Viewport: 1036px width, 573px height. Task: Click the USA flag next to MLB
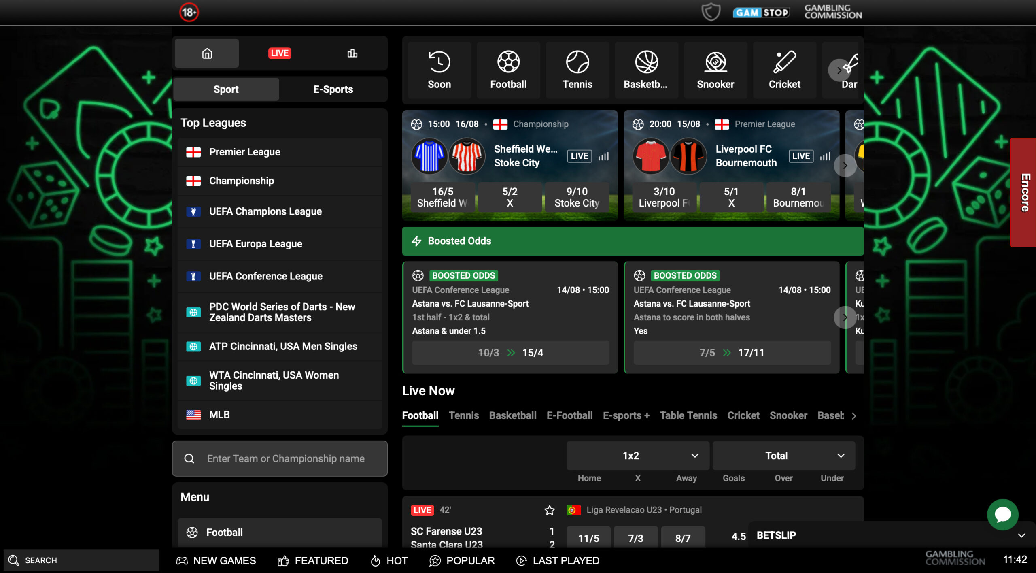193,415
